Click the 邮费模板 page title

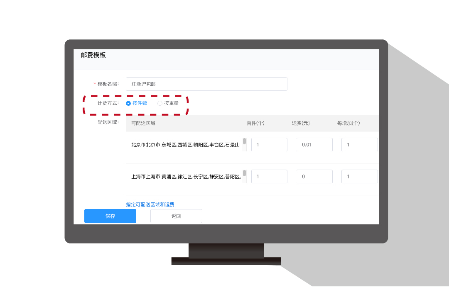click(x=93, y=55)
